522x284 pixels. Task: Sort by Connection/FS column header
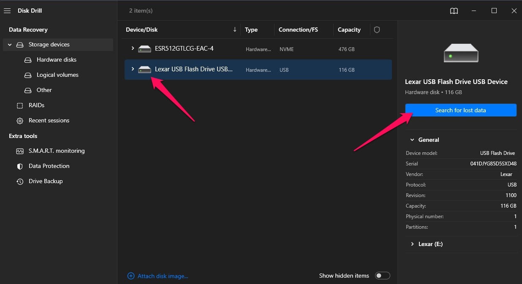coord(298,30)
